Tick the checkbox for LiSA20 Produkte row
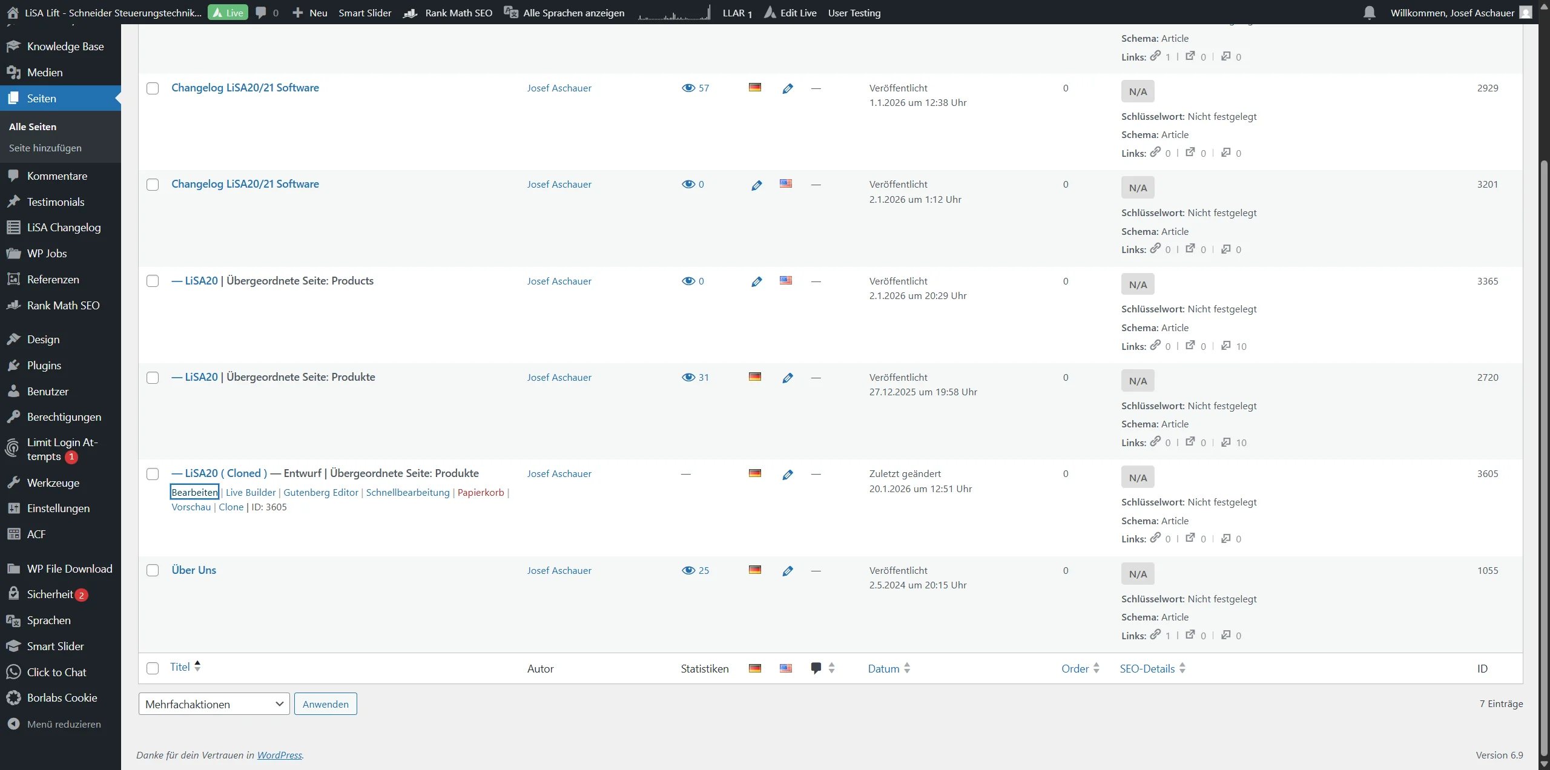 point(153,377)
